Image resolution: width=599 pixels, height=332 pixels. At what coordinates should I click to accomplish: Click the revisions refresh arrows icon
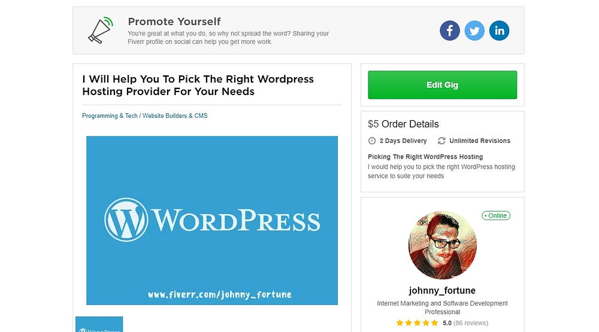441,141
